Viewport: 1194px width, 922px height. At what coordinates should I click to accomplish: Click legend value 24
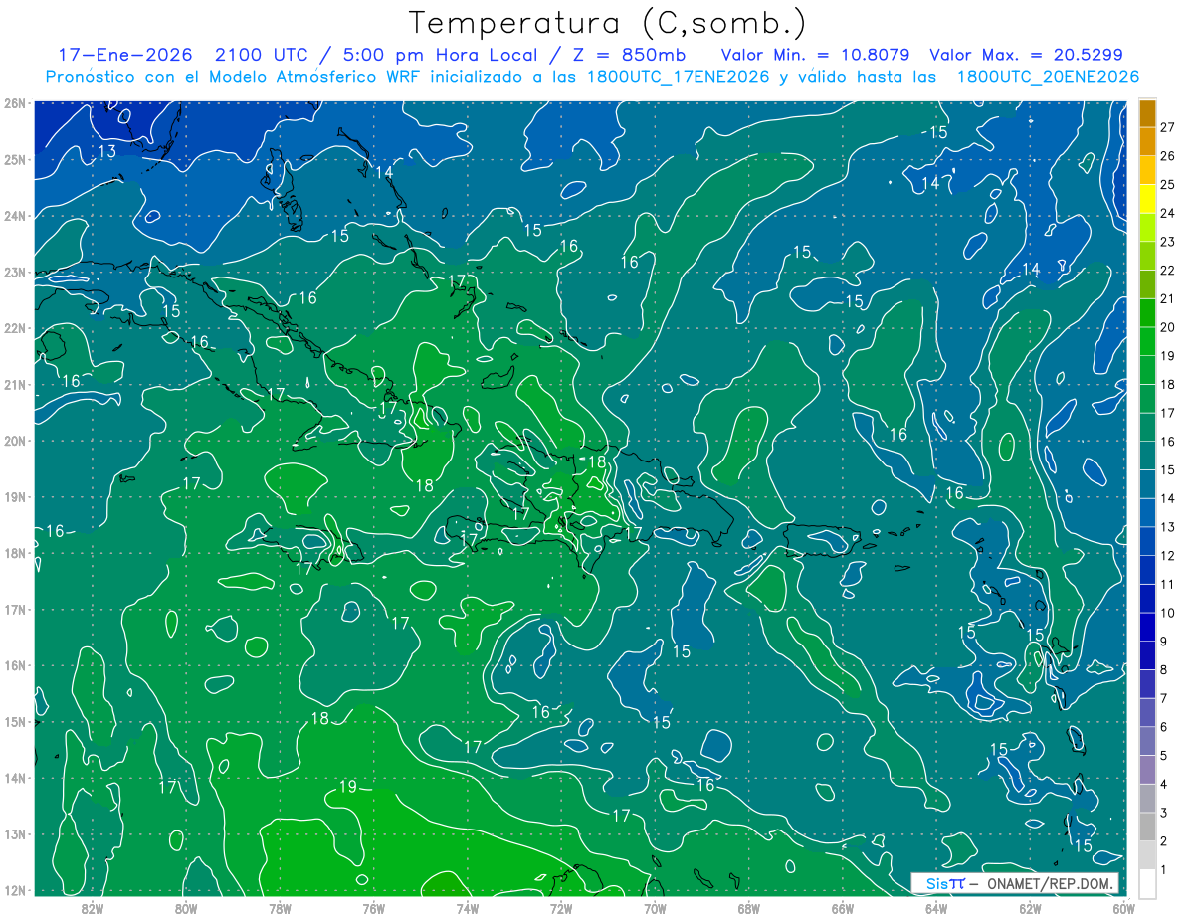(1167, 213)
